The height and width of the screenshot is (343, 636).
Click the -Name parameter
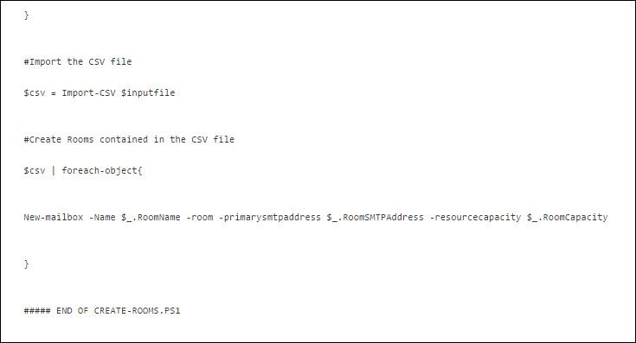click(102, 217)
